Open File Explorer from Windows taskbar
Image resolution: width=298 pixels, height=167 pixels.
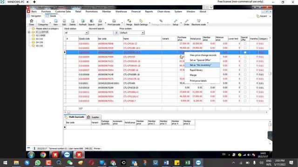pos(16,163)
